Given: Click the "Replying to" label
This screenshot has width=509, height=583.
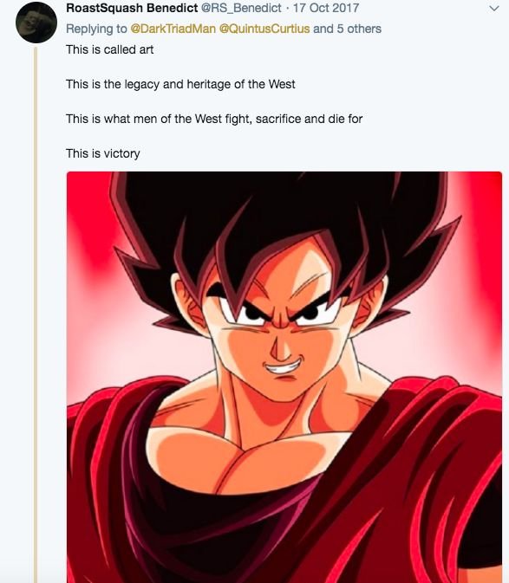Looking at the screenshot, I should pos(96,29).
